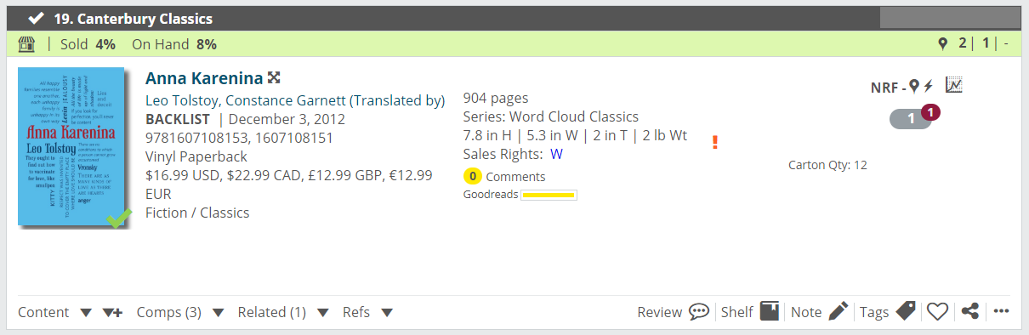The height and width of the screenshot is (335, 1029).
Task: Toggle the green checkmark on cover
Action: 119,219
